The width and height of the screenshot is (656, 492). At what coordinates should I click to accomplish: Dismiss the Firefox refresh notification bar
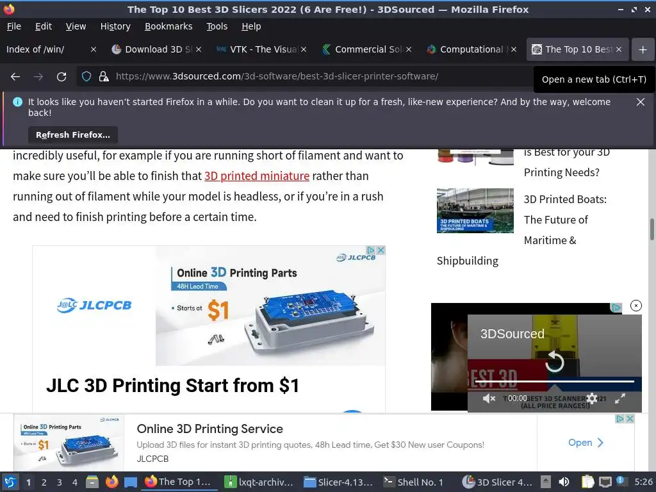(641, 102)
